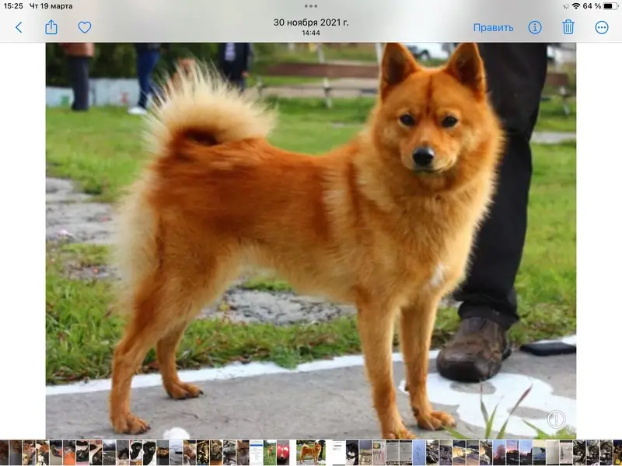Mark the photo as favorite with heart
Screen dimensions: 622x466
(x=85, y=27)
